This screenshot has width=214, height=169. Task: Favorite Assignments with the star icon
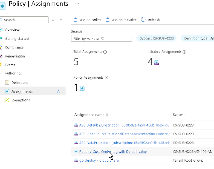(x=59, y=91)
